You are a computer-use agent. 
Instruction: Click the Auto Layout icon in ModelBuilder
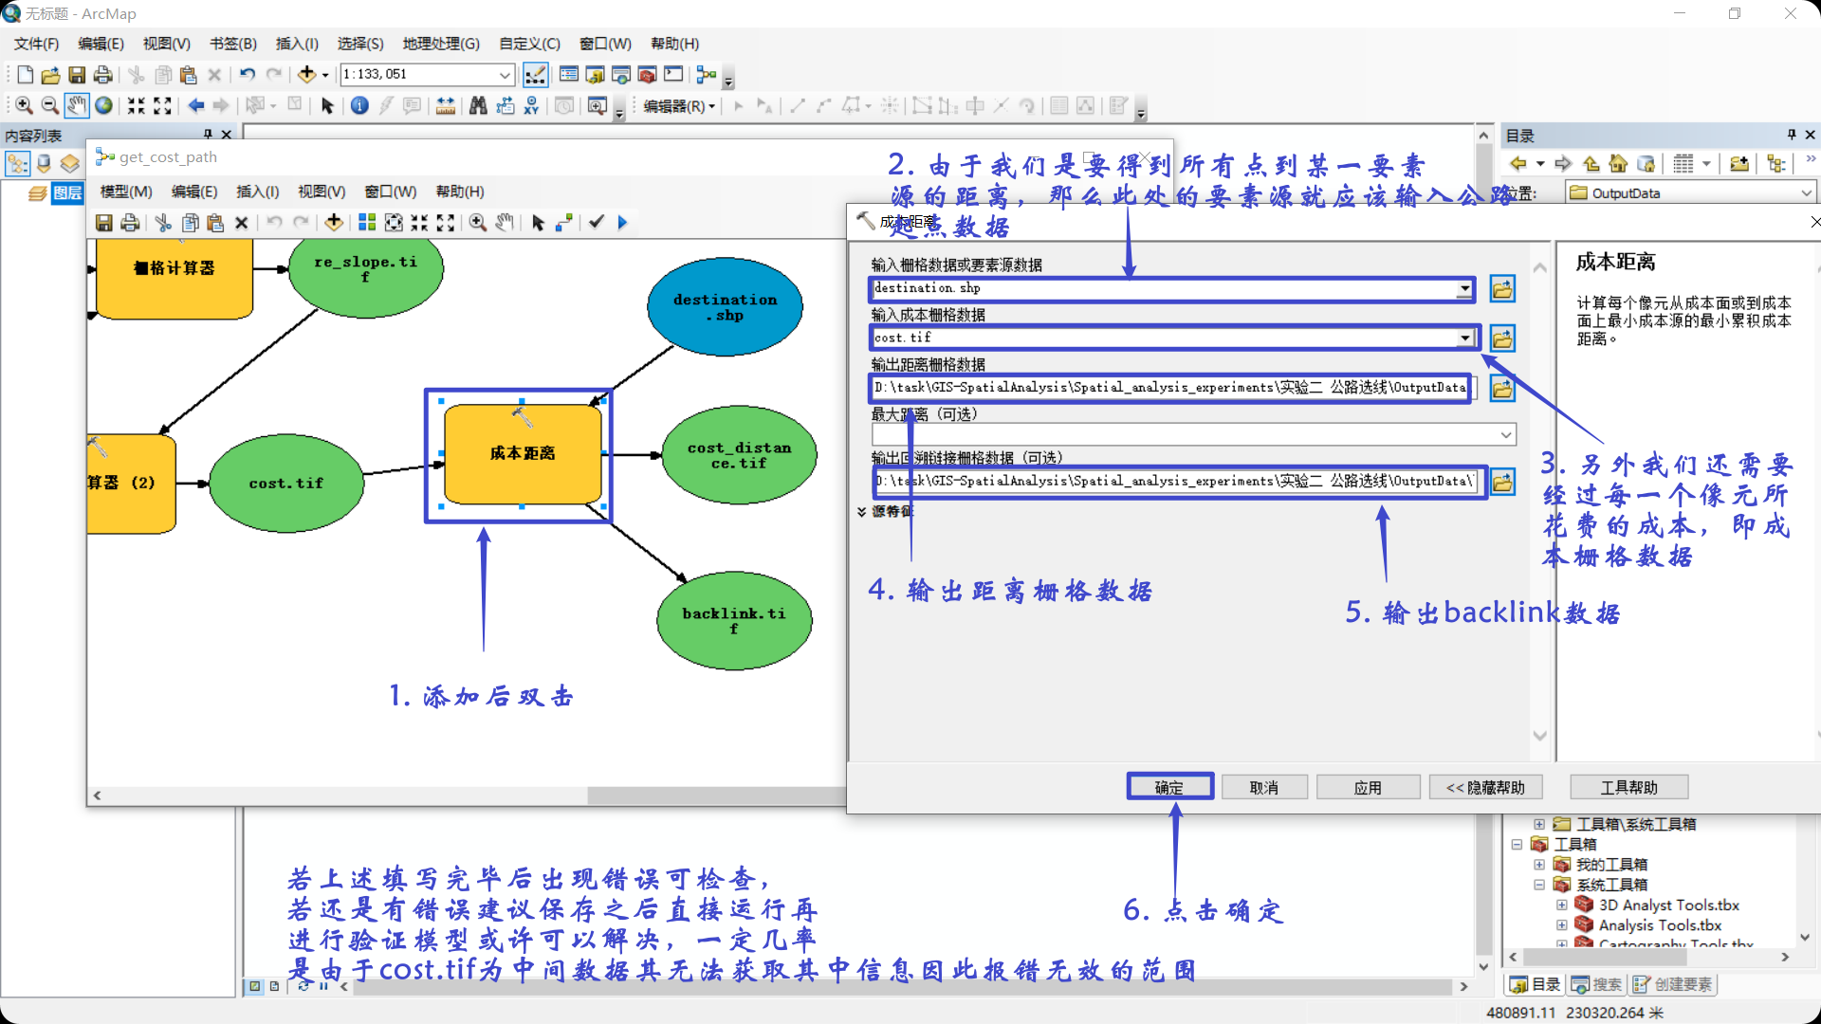pos(367,223)
